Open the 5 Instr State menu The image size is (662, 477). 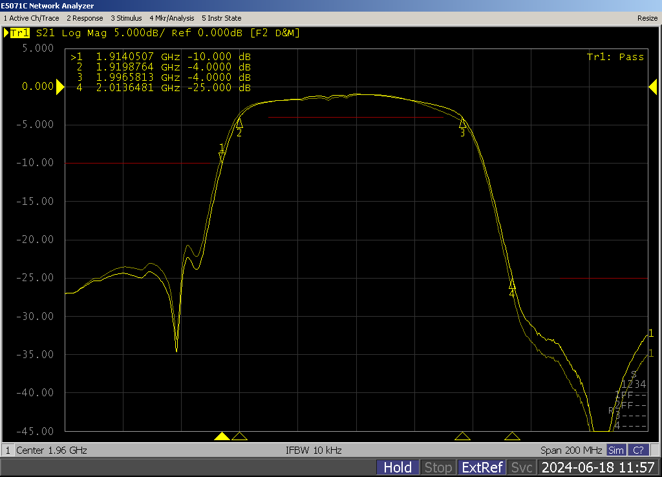[x=221, y=18]
